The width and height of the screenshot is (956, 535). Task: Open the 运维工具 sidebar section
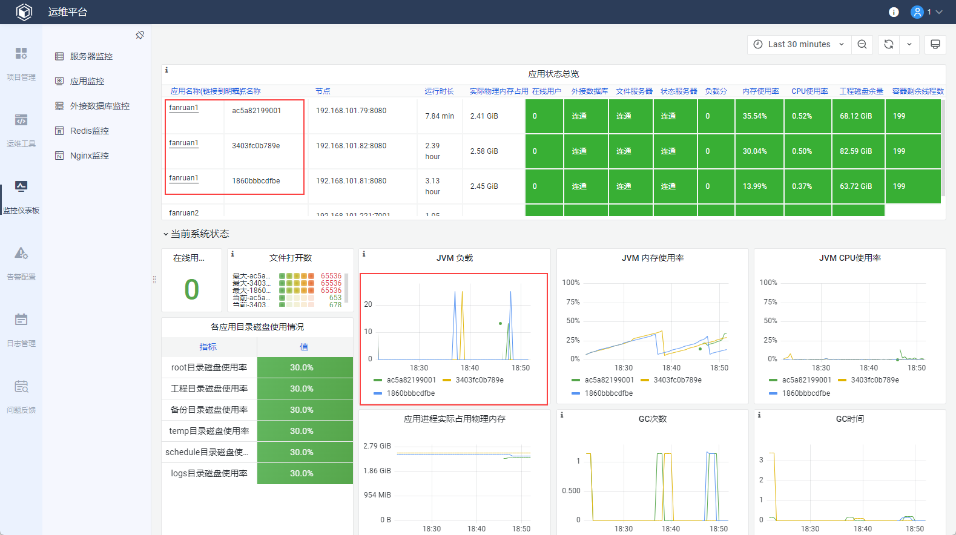(21, 130)
